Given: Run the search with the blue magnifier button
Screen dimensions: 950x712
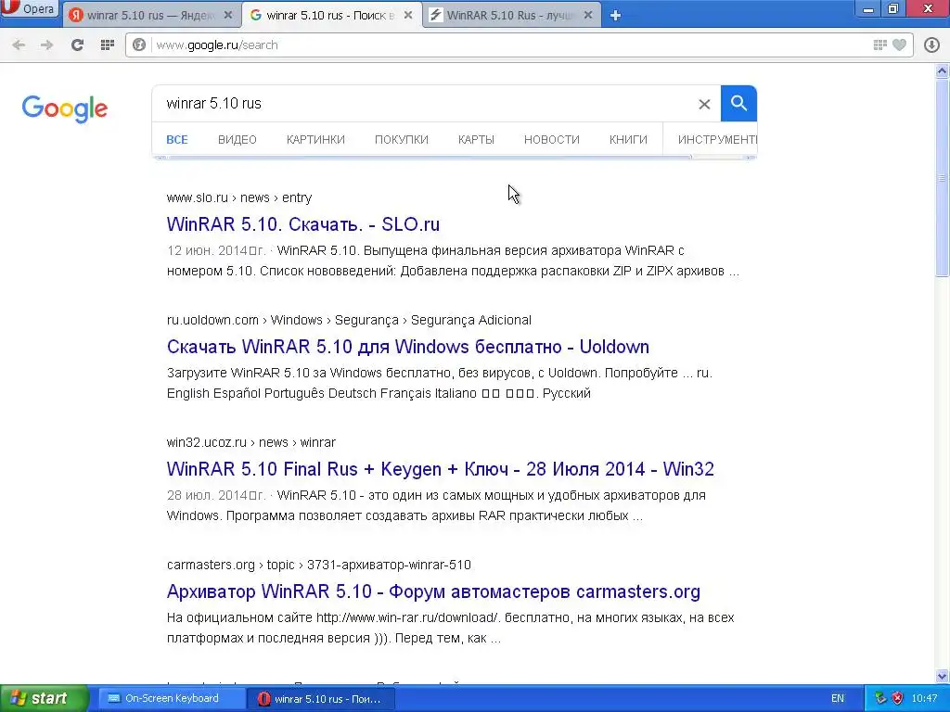Looking at the screenshot, I should click(x=738, y=104).
